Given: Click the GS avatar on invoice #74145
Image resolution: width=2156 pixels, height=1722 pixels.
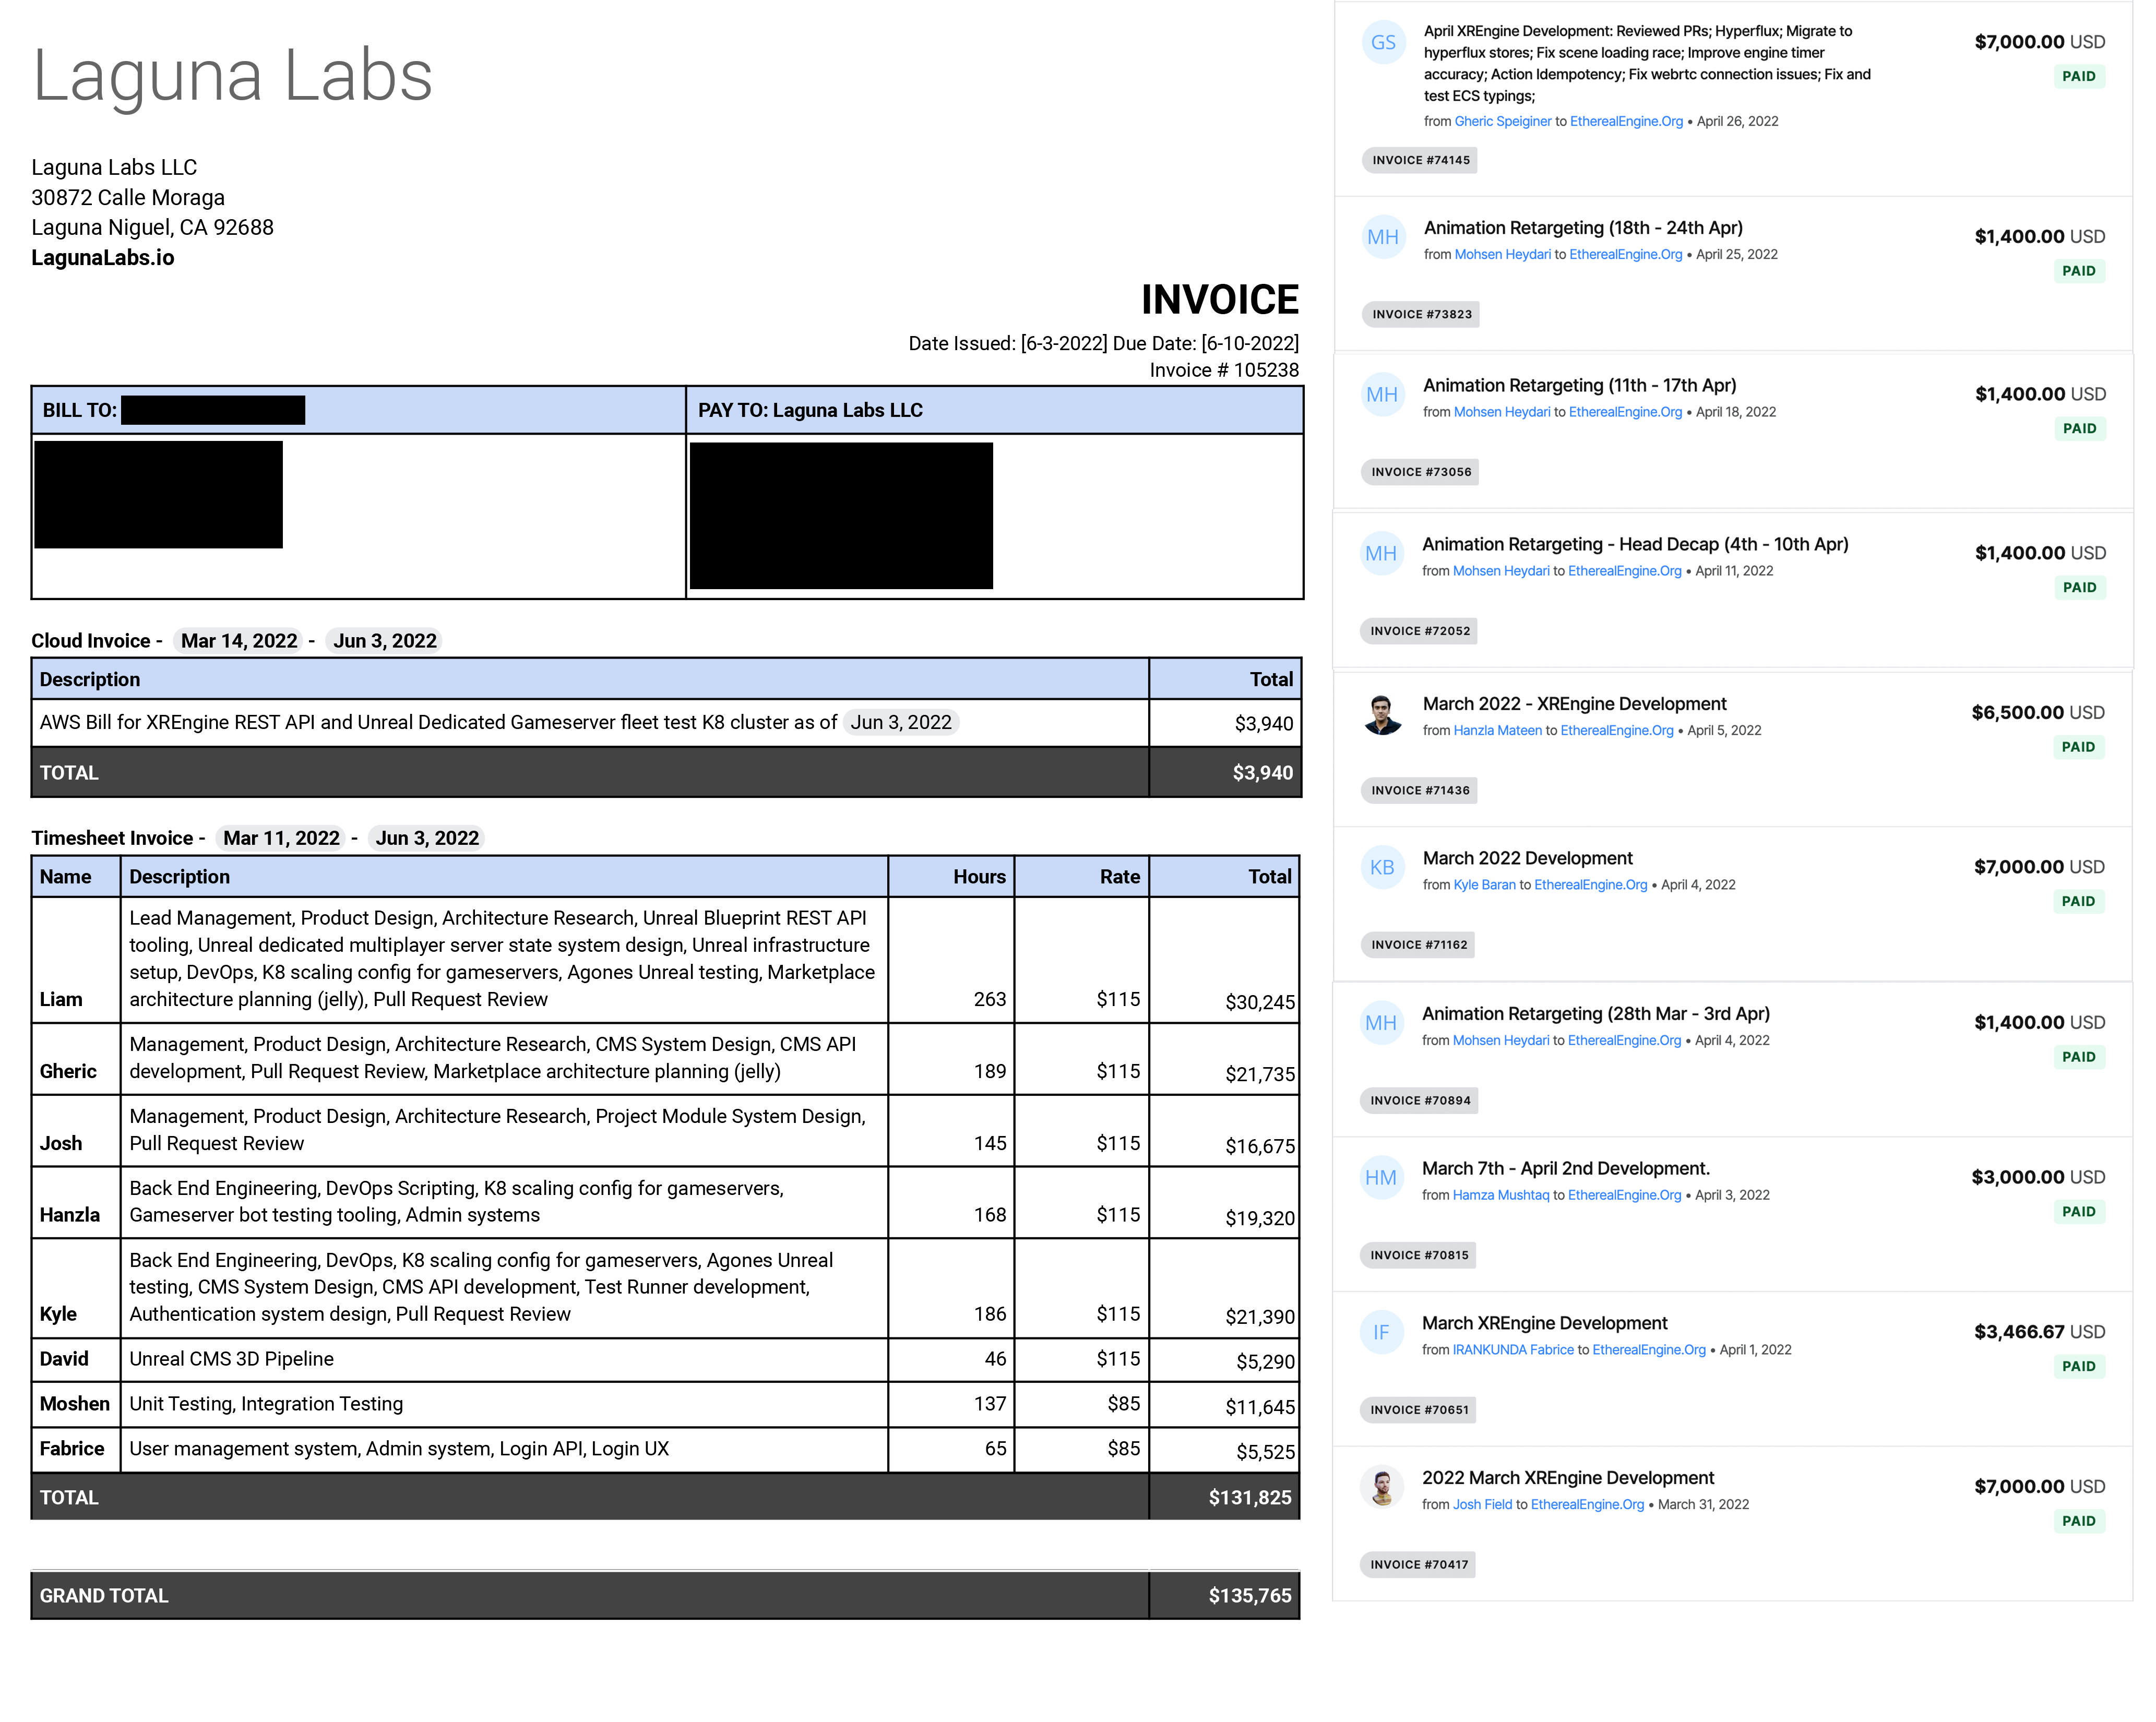Looking at the screenshot, I should tap(1383, 42).
